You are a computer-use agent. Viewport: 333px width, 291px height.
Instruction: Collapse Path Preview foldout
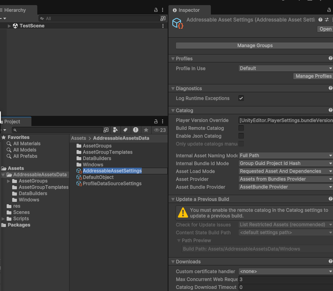coord(179,240)
